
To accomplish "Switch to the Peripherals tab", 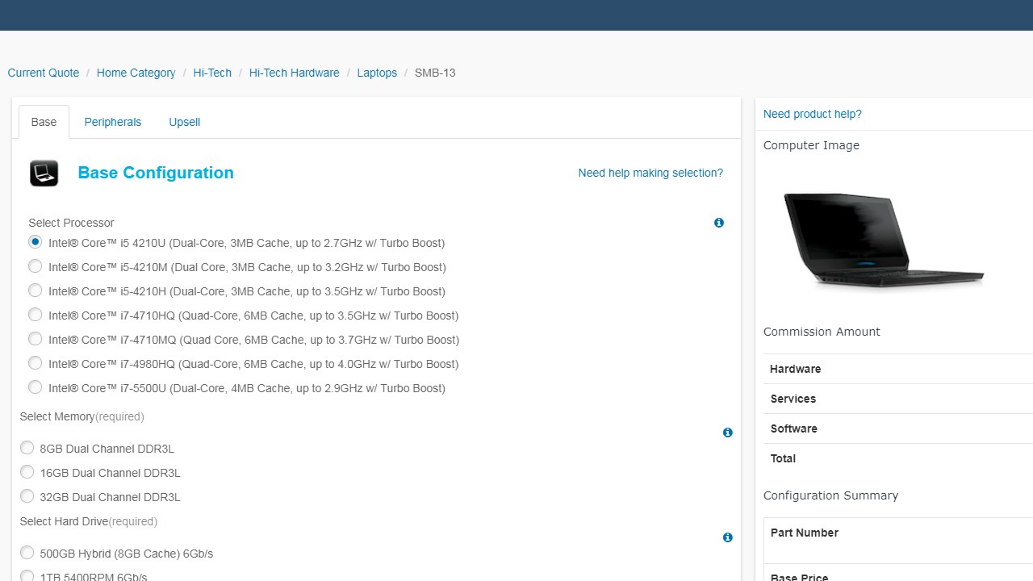I will click(x=113, y=122).
